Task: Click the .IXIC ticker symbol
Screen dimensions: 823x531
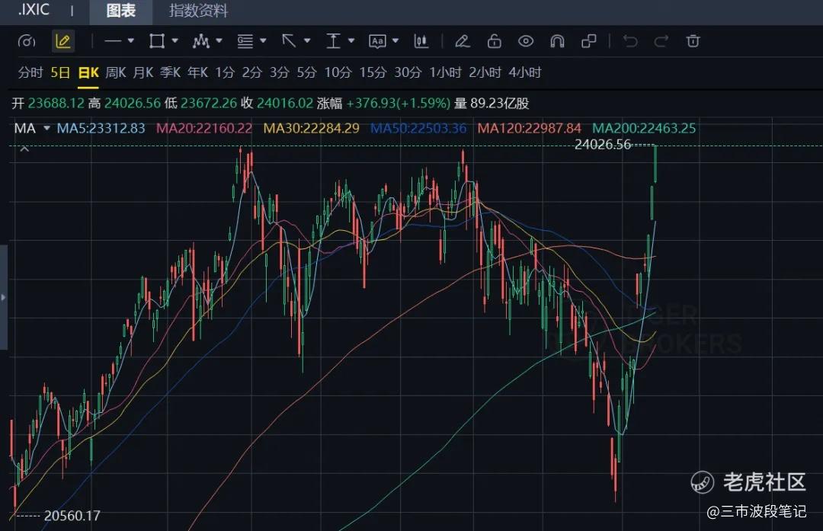Action: (x=34, y=10)
